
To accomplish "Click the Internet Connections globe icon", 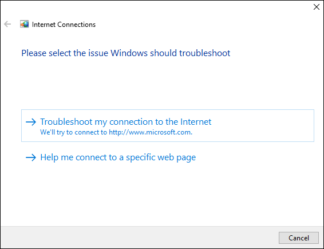I will tap(25, 24).
